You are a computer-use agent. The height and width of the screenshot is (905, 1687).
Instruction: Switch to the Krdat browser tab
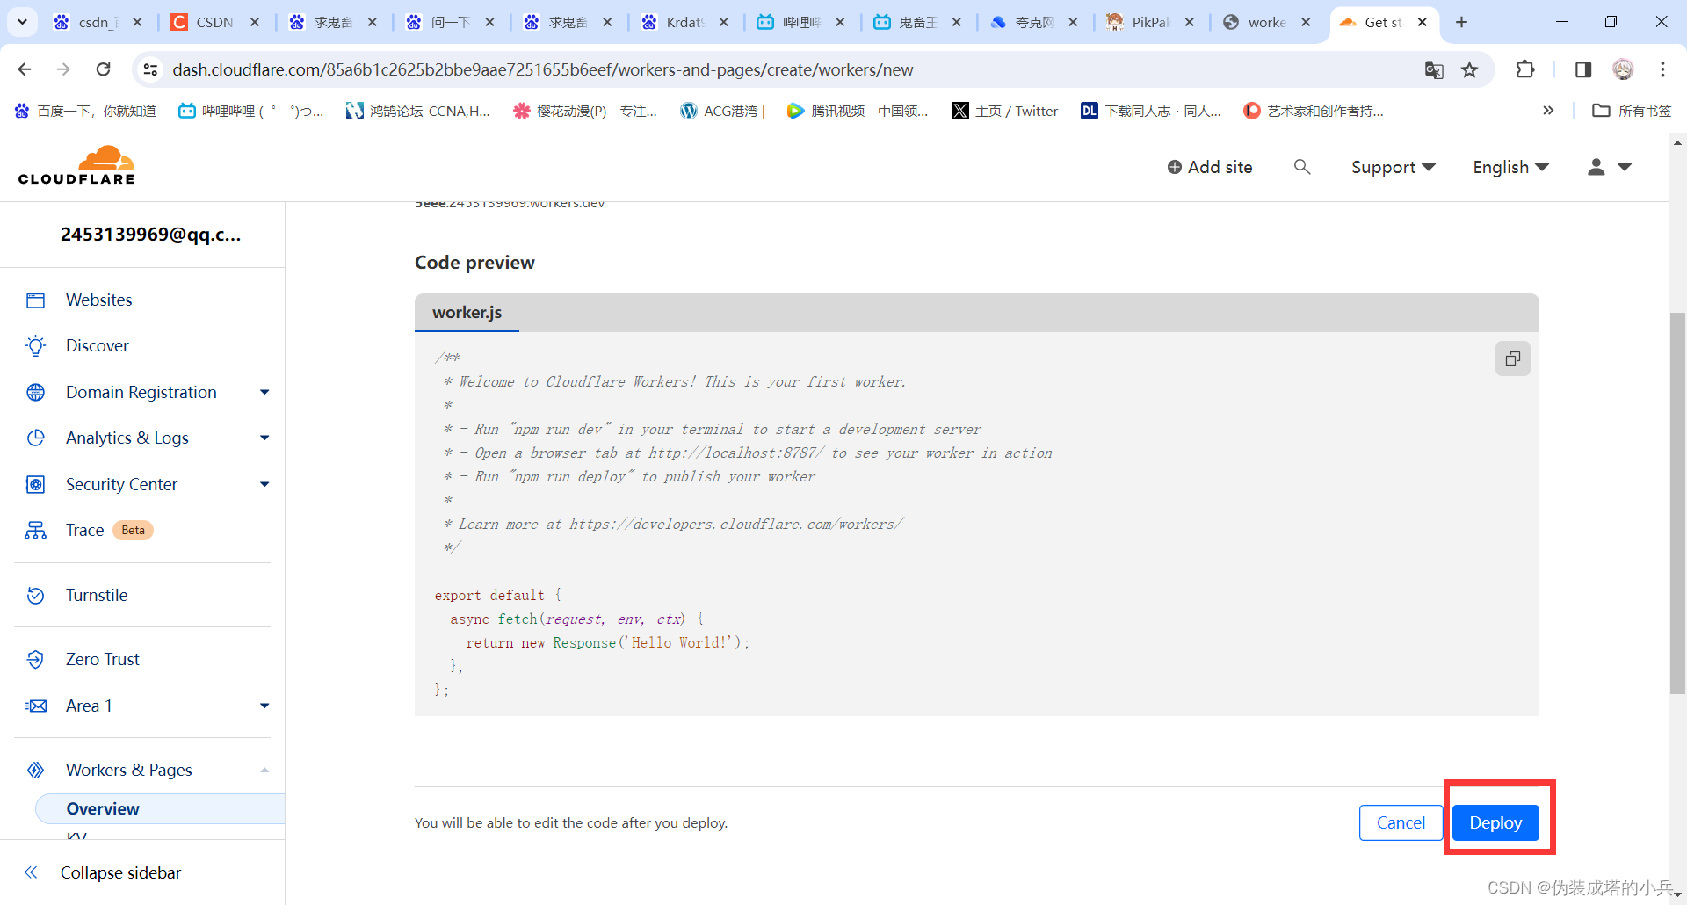[685, 22]
